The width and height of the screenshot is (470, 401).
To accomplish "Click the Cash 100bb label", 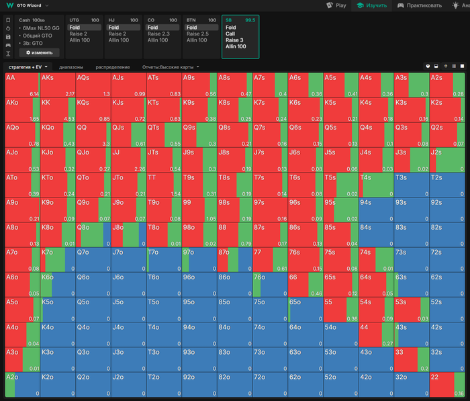I will click(32, 20).
